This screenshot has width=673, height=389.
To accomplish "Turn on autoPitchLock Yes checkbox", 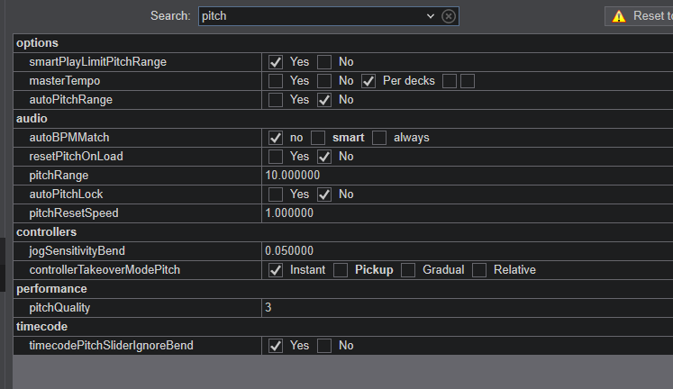I will point(276,194).
